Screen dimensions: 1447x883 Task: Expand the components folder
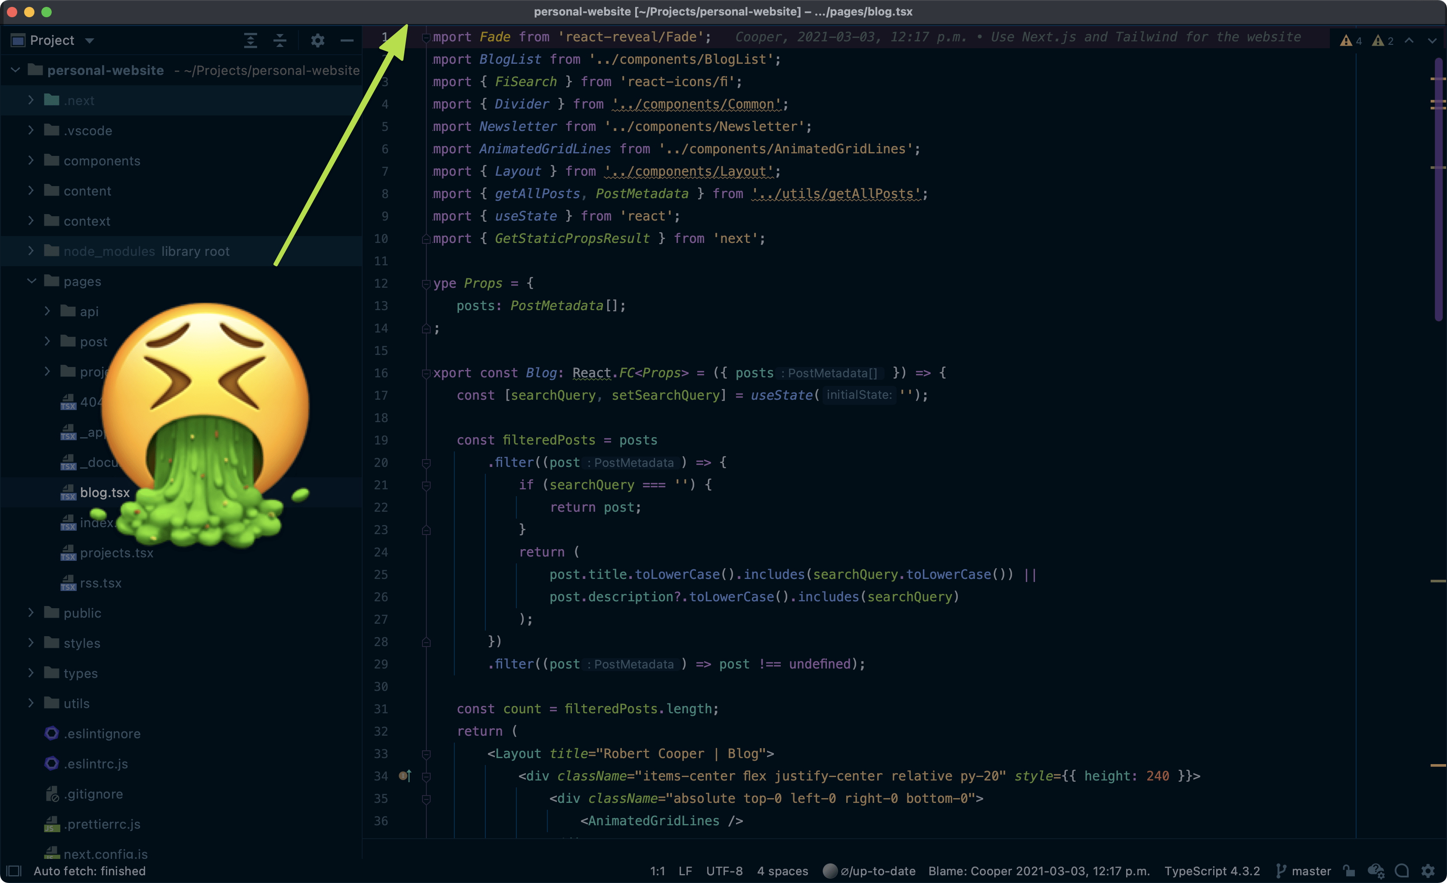point(31,160)
